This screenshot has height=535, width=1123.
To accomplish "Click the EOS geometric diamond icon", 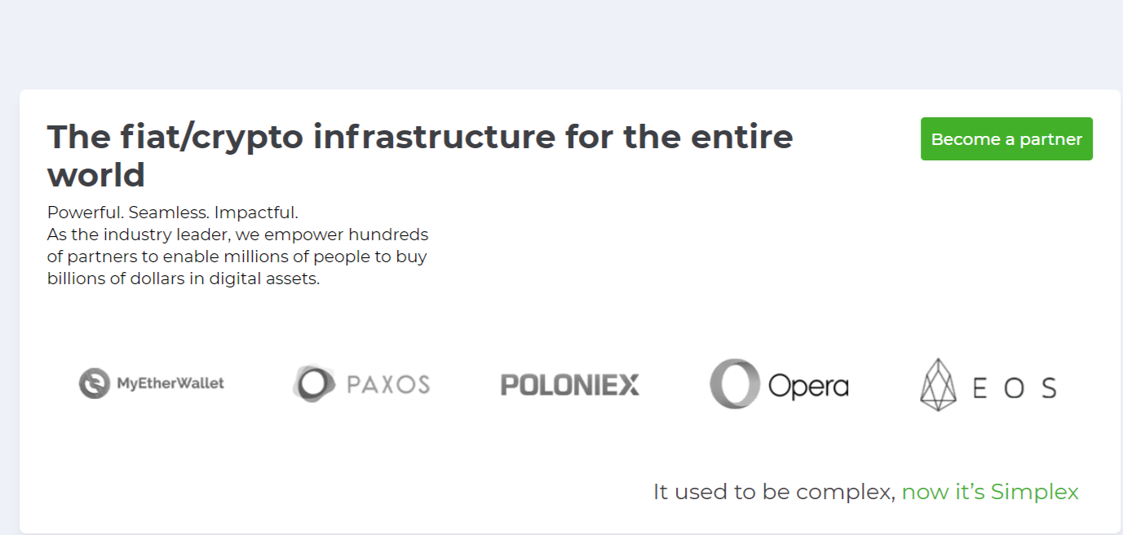I will pyautogui.click(x=938, y=384).
